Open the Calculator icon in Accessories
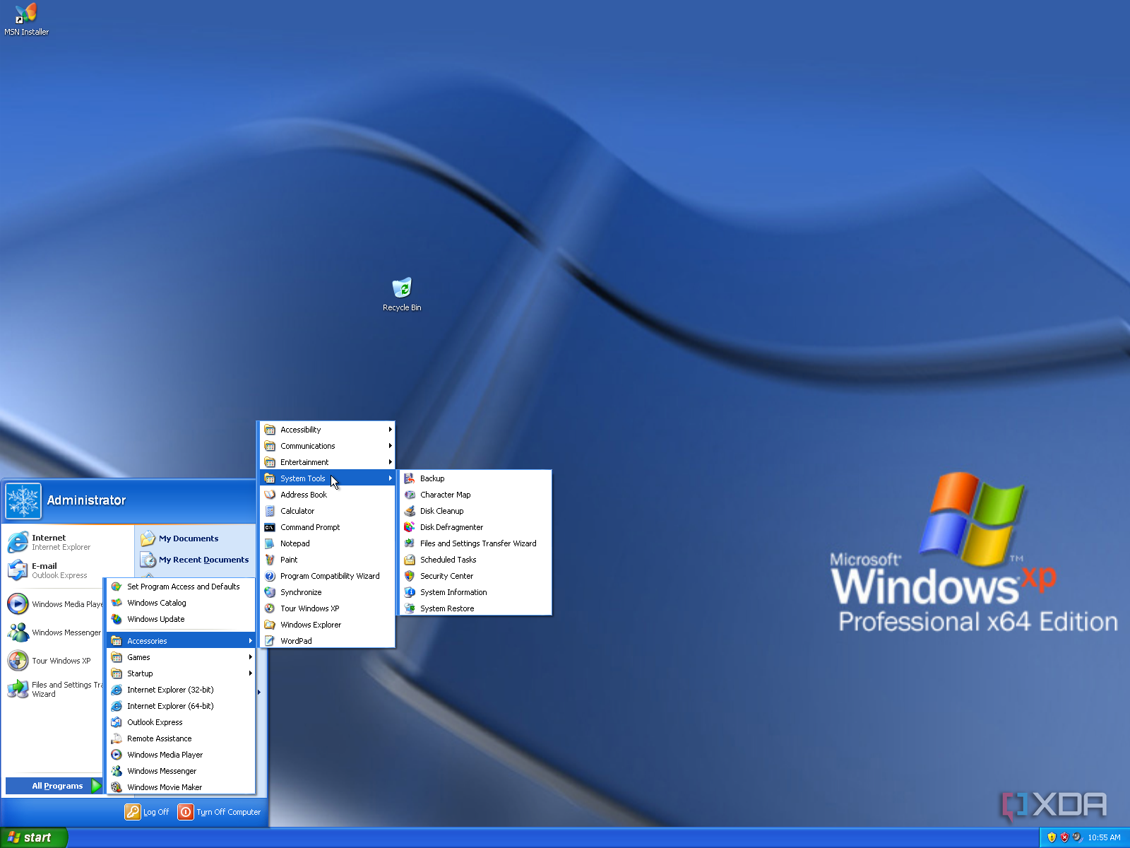 pyautogui.click(x=270, y=511)
